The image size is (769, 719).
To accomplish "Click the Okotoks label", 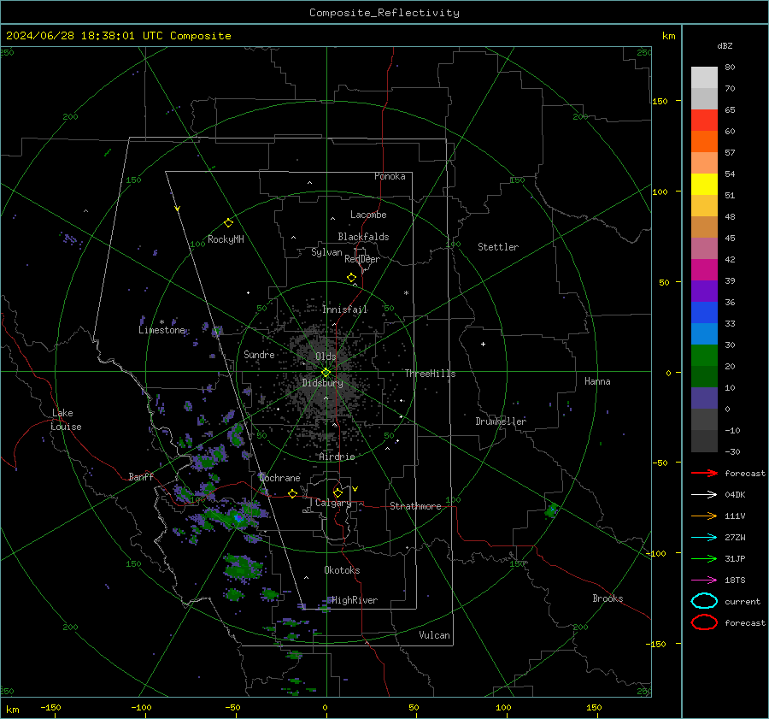I will click(x=342, y=570).
